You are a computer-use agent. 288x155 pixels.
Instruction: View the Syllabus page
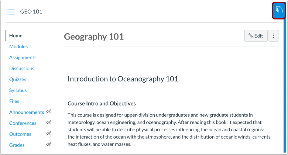pyautogui.click(x=18, y=90)
